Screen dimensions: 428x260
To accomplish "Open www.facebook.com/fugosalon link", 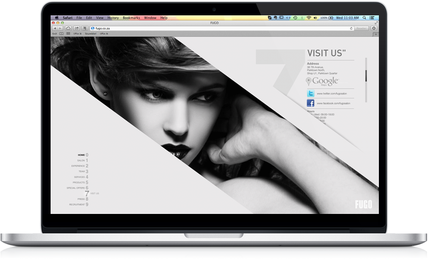I will tap(333, 104).
